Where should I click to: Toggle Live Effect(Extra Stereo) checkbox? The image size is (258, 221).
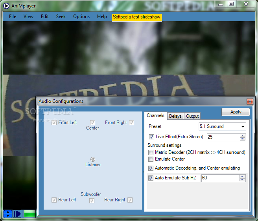tap(151, 137)
